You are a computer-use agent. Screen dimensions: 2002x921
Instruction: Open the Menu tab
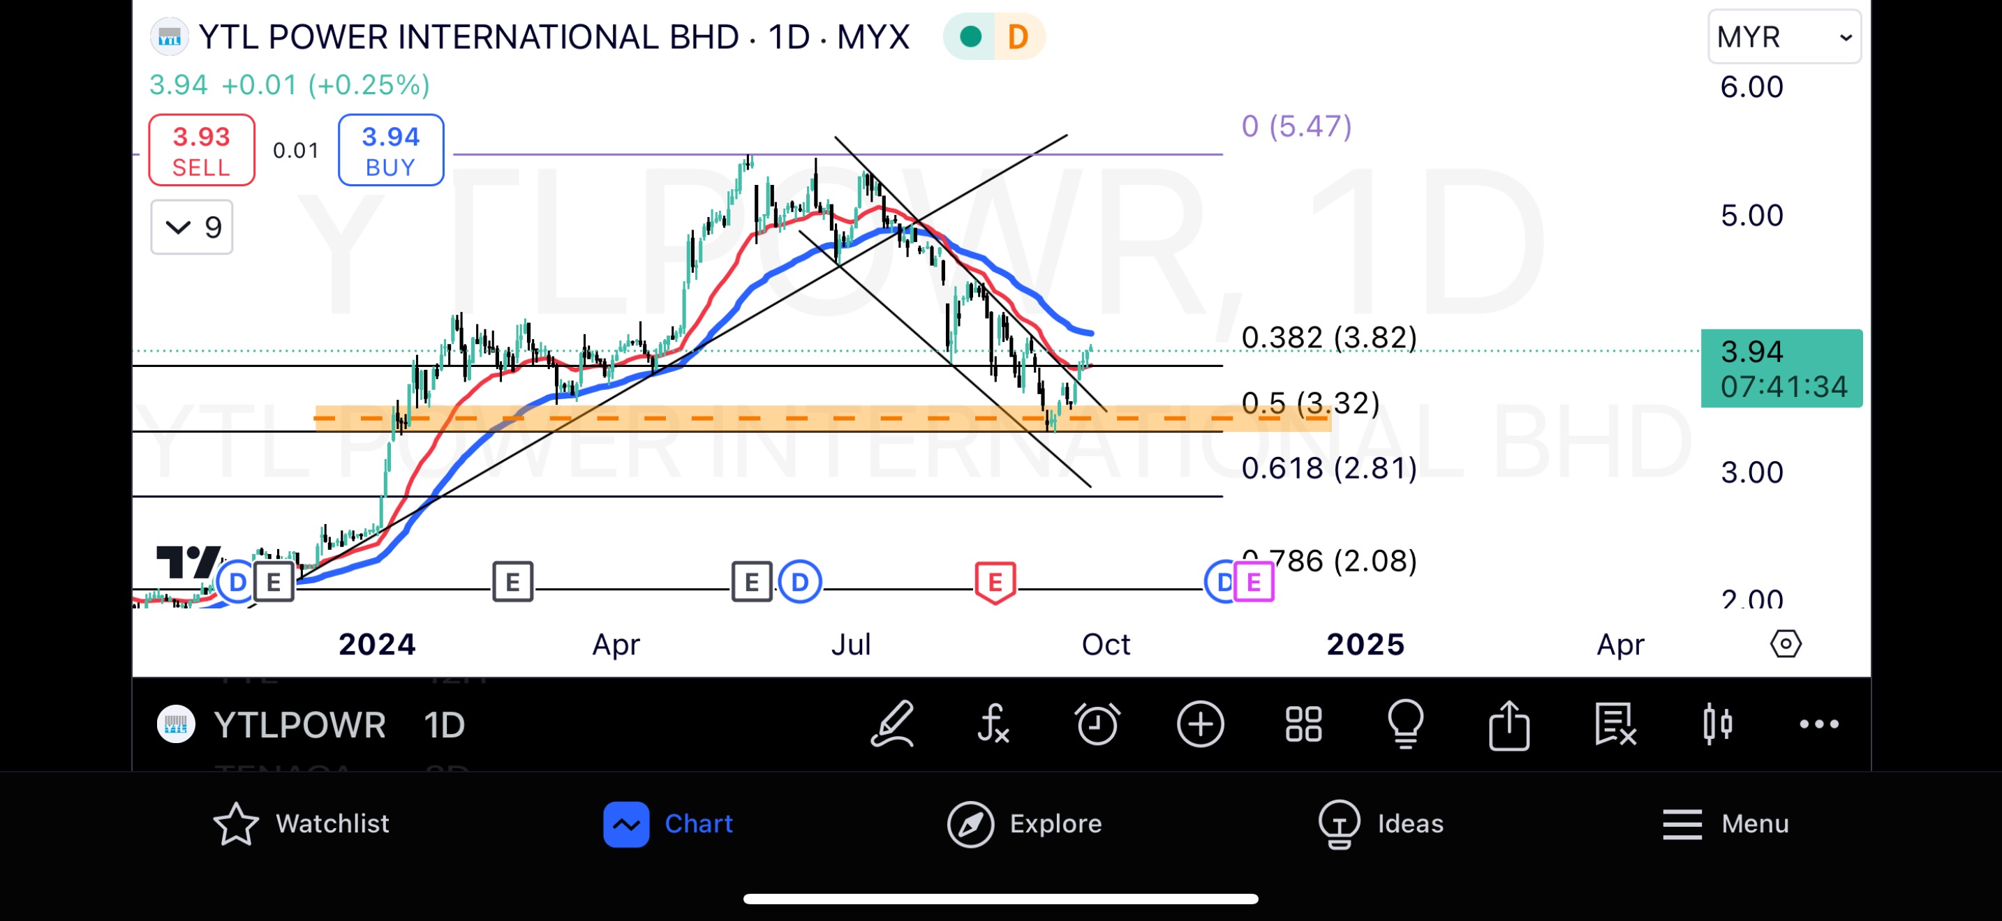click(1726, 823)
